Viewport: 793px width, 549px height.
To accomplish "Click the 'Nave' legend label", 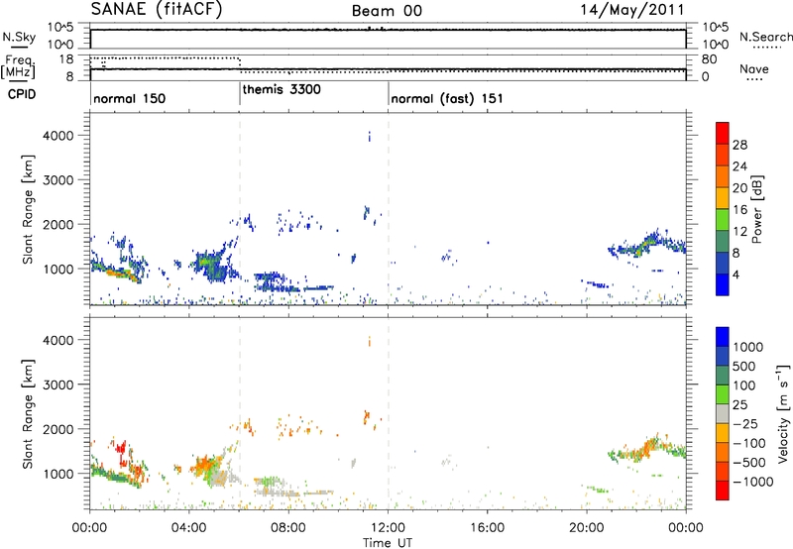I will [754, 68].
